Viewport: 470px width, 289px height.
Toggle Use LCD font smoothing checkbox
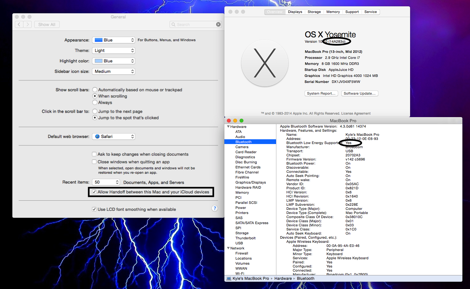coord(94,209)
